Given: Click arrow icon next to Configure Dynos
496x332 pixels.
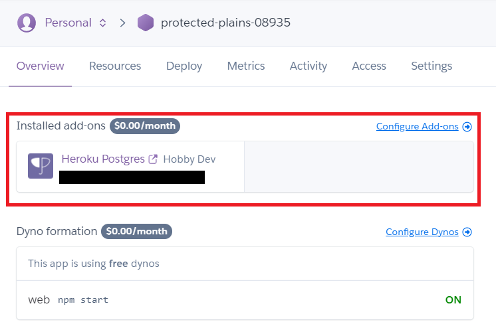Looking at the screenshot, I should 467,232.
